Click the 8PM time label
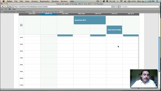The height and width of the screenshot is (91, 161). pos(21,65)
